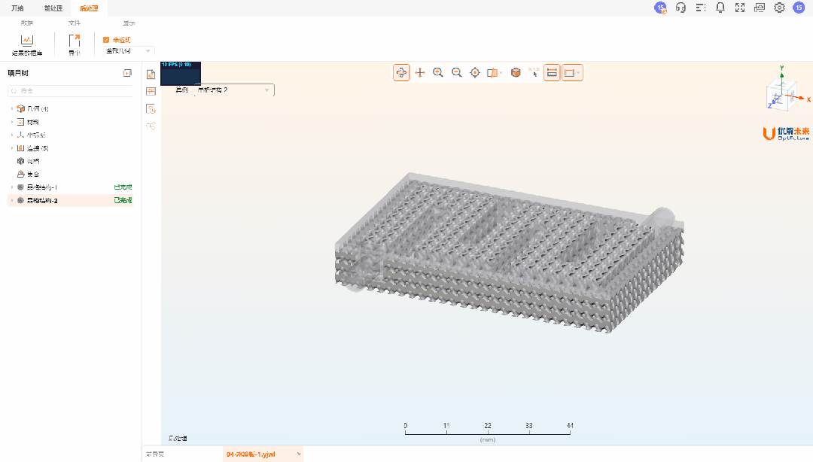Open the cloud device monitor icon
This screenshot has height=462, width=813.
tap(760, 8)
